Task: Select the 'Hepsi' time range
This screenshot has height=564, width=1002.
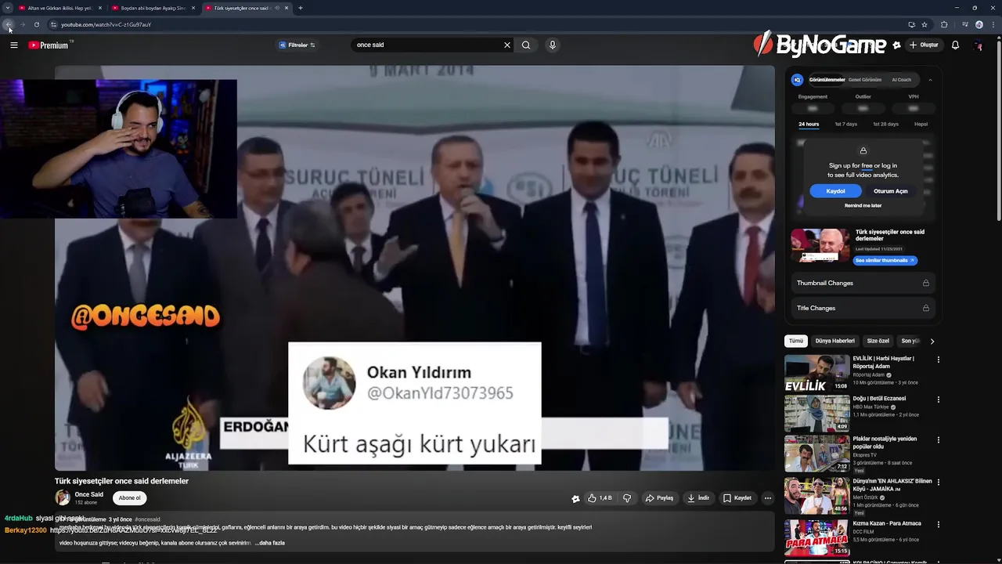Action: [921, 125]
